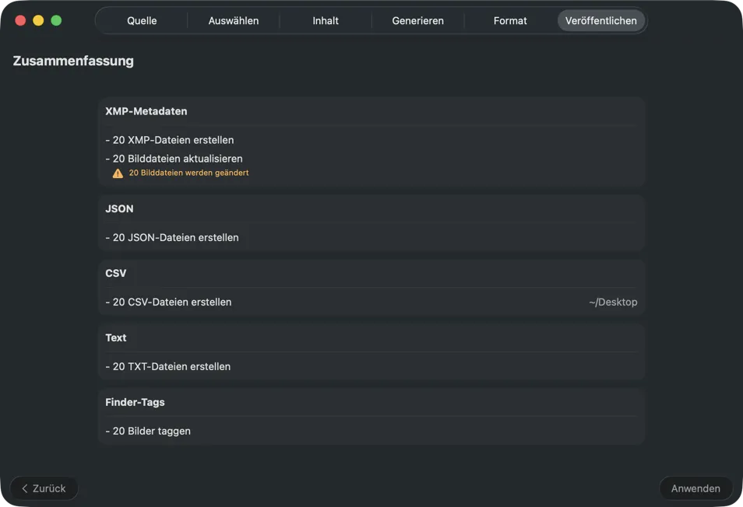Click the green fullscreen window button
This screenshot has height=507, width=743.
(56, 20)
